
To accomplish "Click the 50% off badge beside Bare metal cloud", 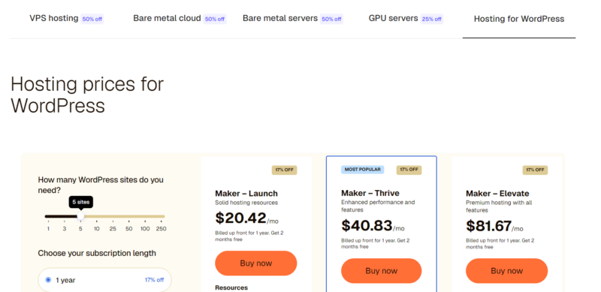I will 215,20.
